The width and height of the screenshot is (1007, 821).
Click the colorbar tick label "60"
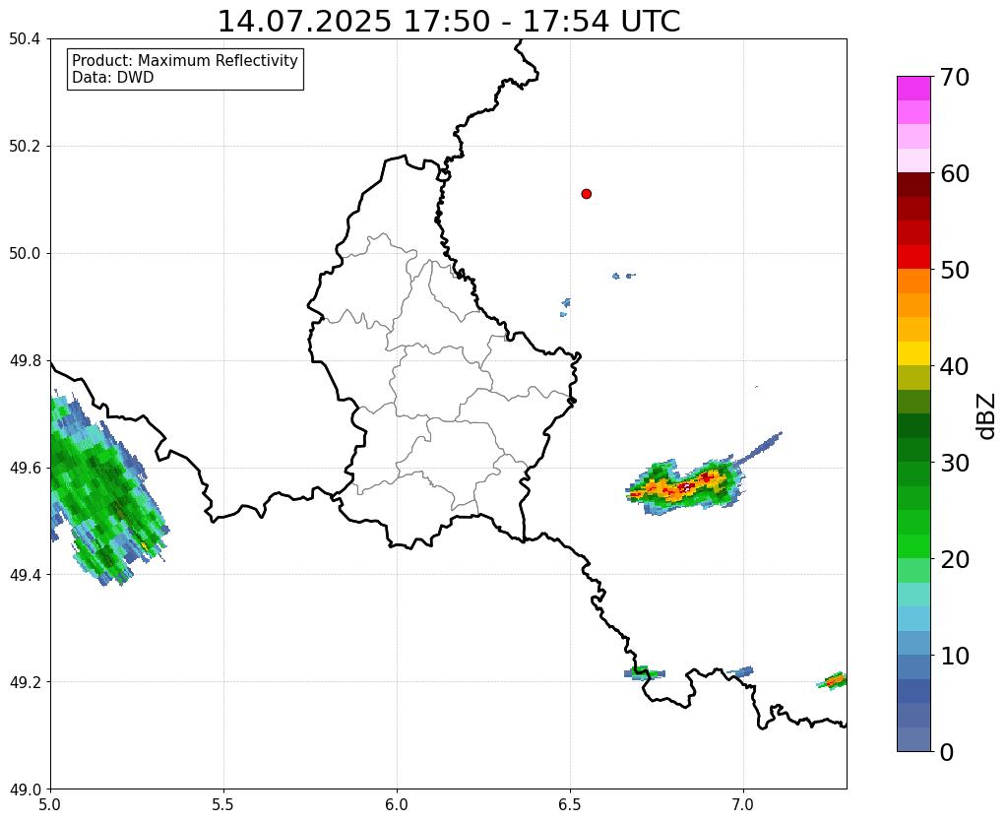(955, 173)
